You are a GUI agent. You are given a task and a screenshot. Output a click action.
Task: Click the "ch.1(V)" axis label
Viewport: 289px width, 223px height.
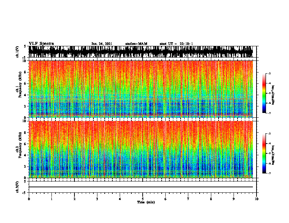point(18,52)
